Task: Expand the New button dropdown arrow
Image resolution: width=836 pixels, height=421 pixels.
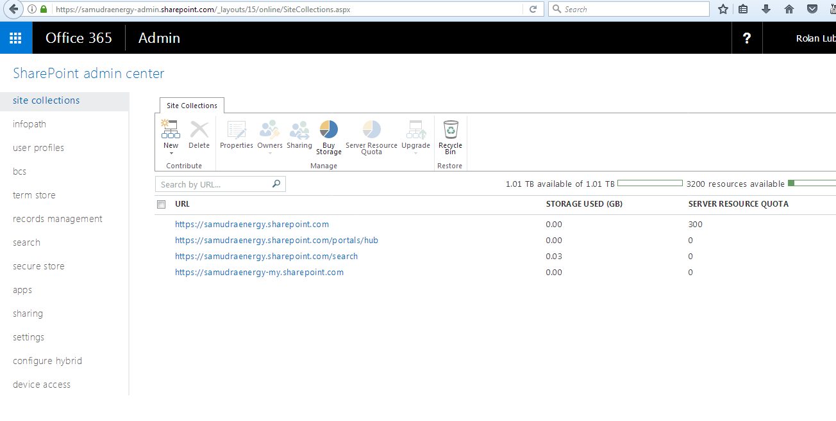Action: tap(171, 154)
